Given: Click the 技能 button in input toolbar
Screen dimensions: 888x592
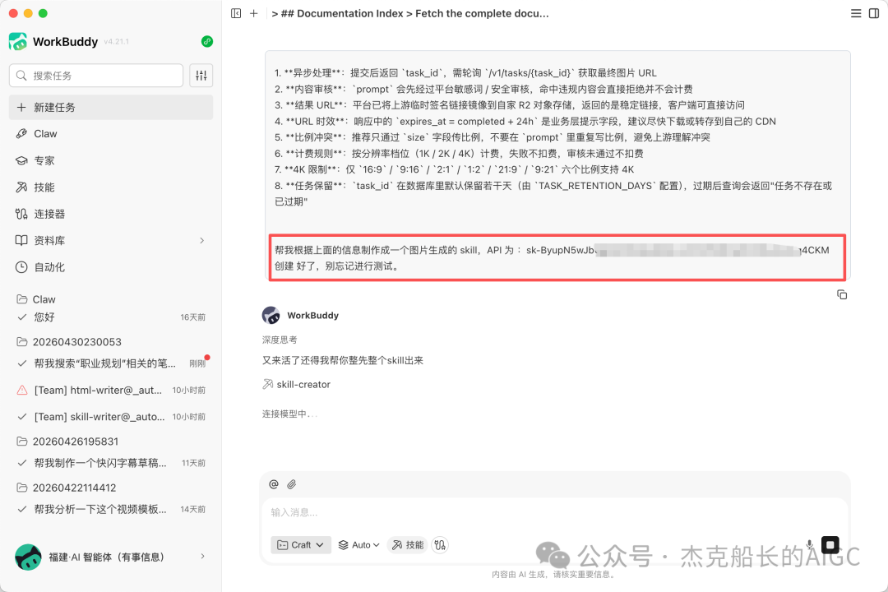Looking at the screenshot, I should [408, 545].
